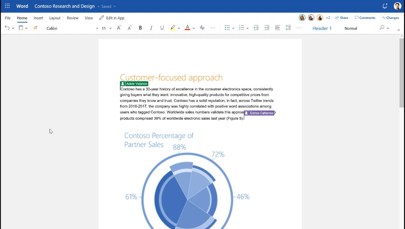Viewport: 405px width, 229px height.
Task: Toggle bold formatting
Action: click(140, 28)
